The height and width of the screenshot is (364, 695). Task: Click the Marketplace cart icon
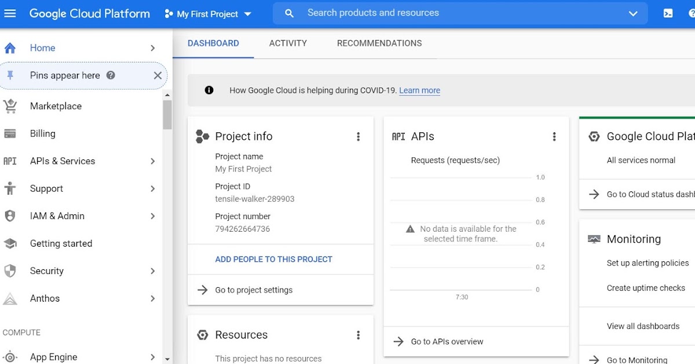[10, 106]
